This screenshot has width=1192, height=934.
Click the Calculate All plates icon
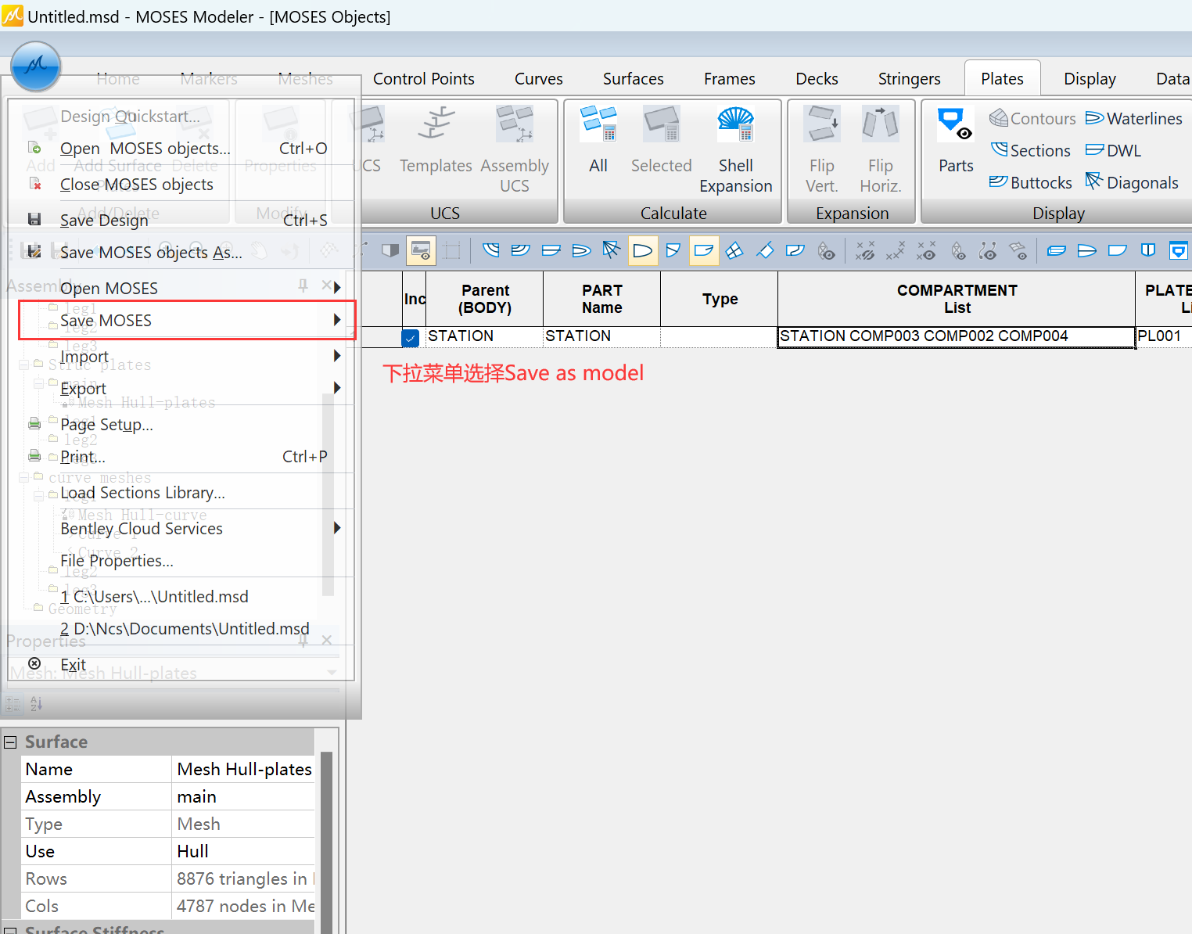[598, 125]
